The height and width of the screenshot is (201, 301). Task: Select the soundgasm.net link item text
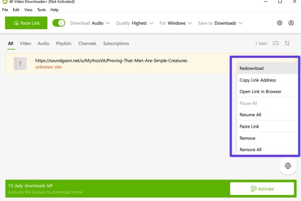point(111,61)
